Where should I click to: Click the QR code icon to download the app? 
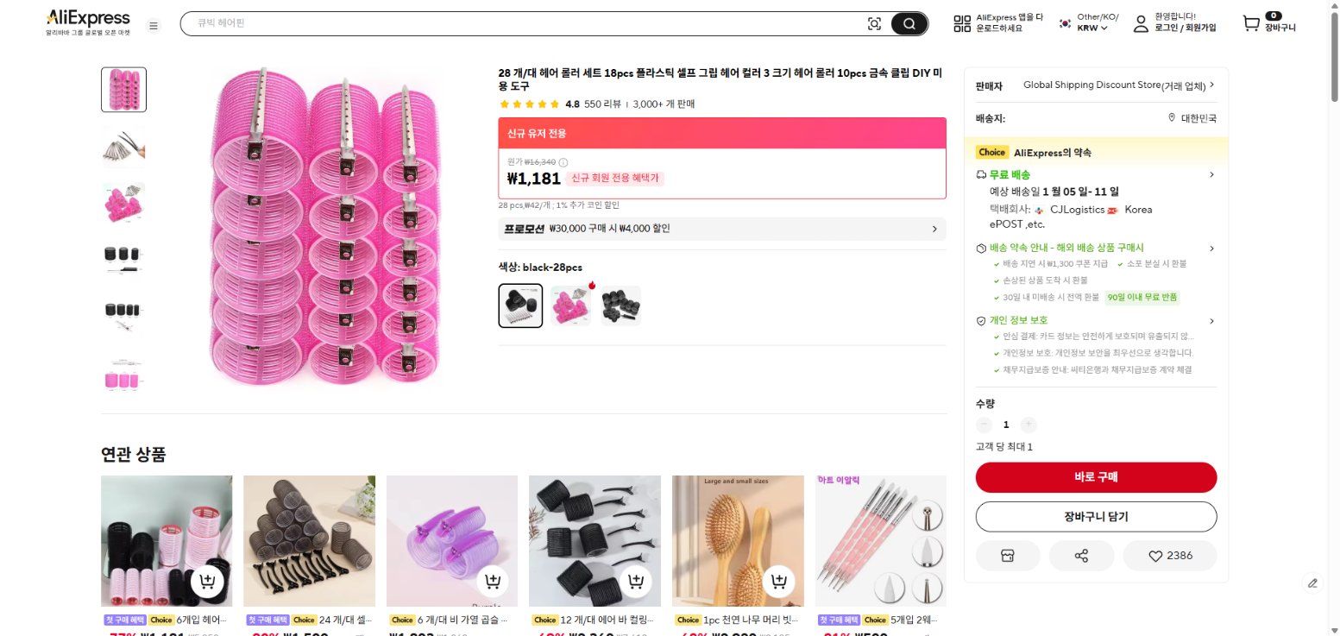pos(961,23)
